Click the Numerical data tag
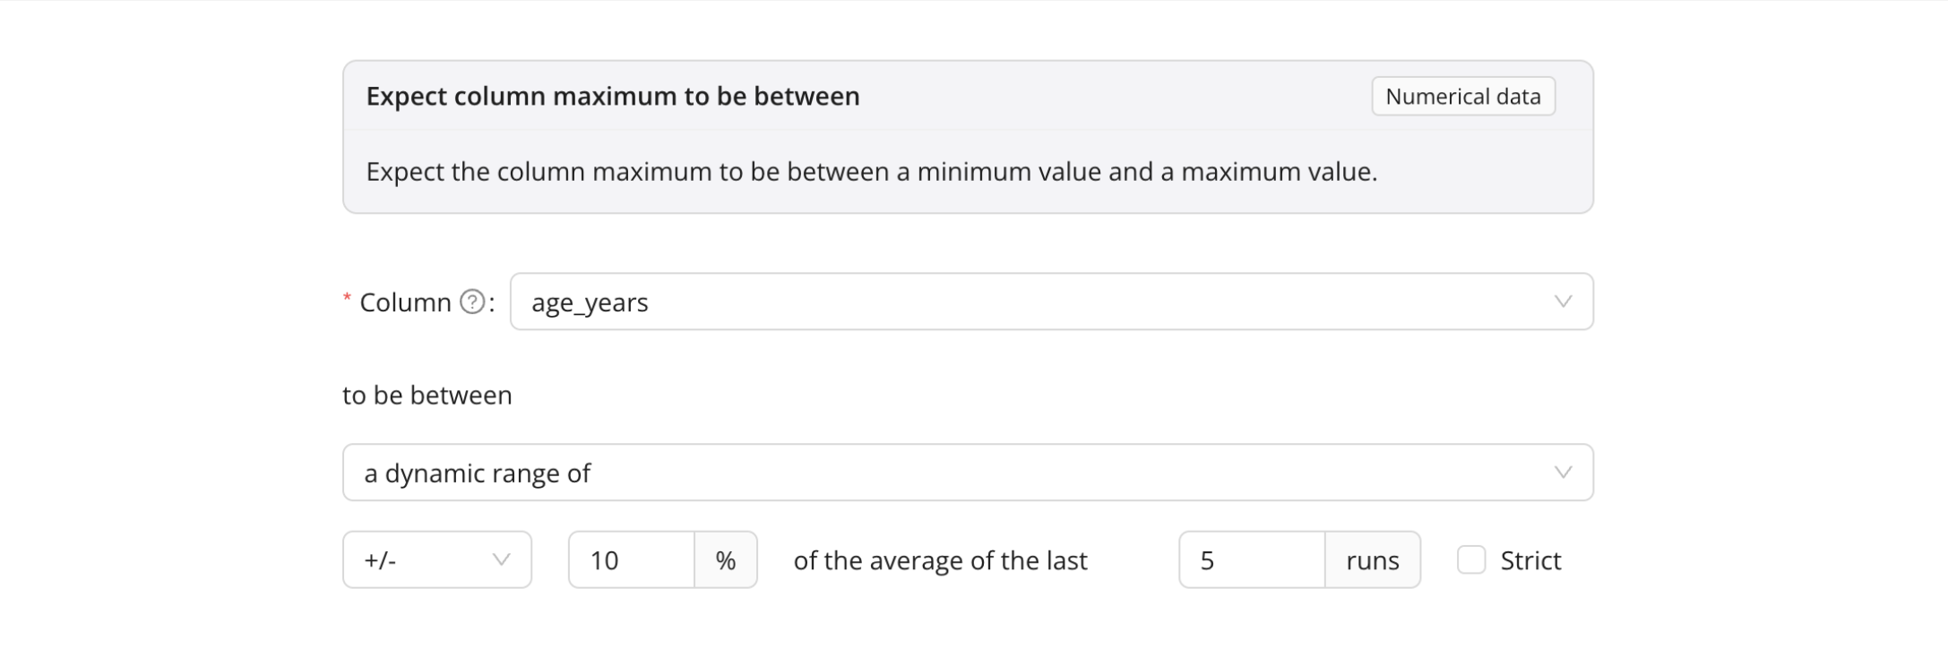Screen dimensions: 1948x648 [1462, 97]
